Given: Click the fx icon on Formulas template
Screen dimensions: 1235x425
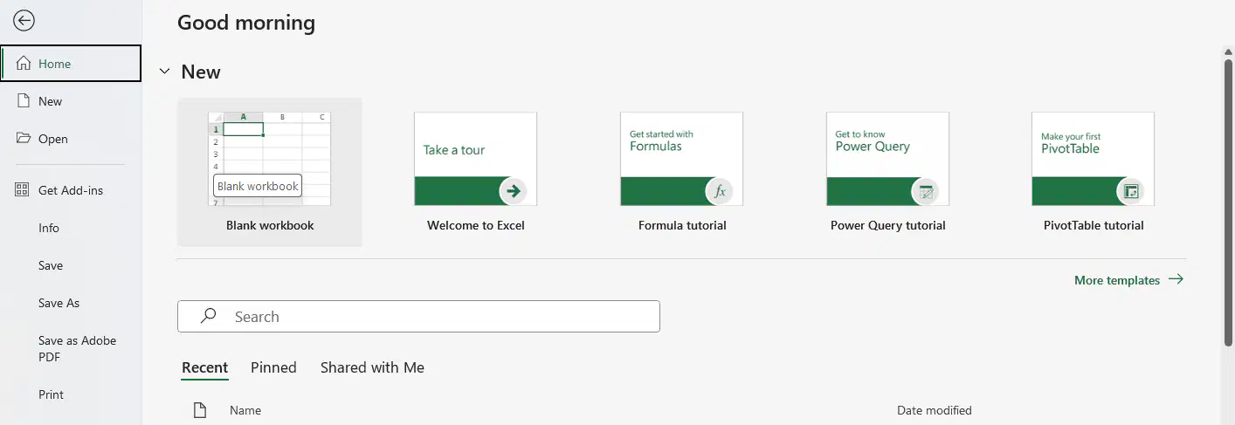Looking at the screenshot, I should (720, 191).
